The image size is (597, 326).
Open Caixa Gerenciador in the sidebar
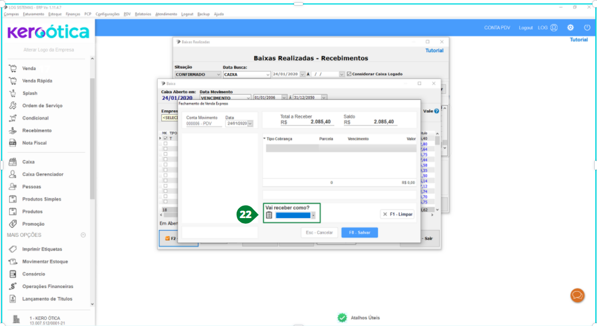coord(43,174)
